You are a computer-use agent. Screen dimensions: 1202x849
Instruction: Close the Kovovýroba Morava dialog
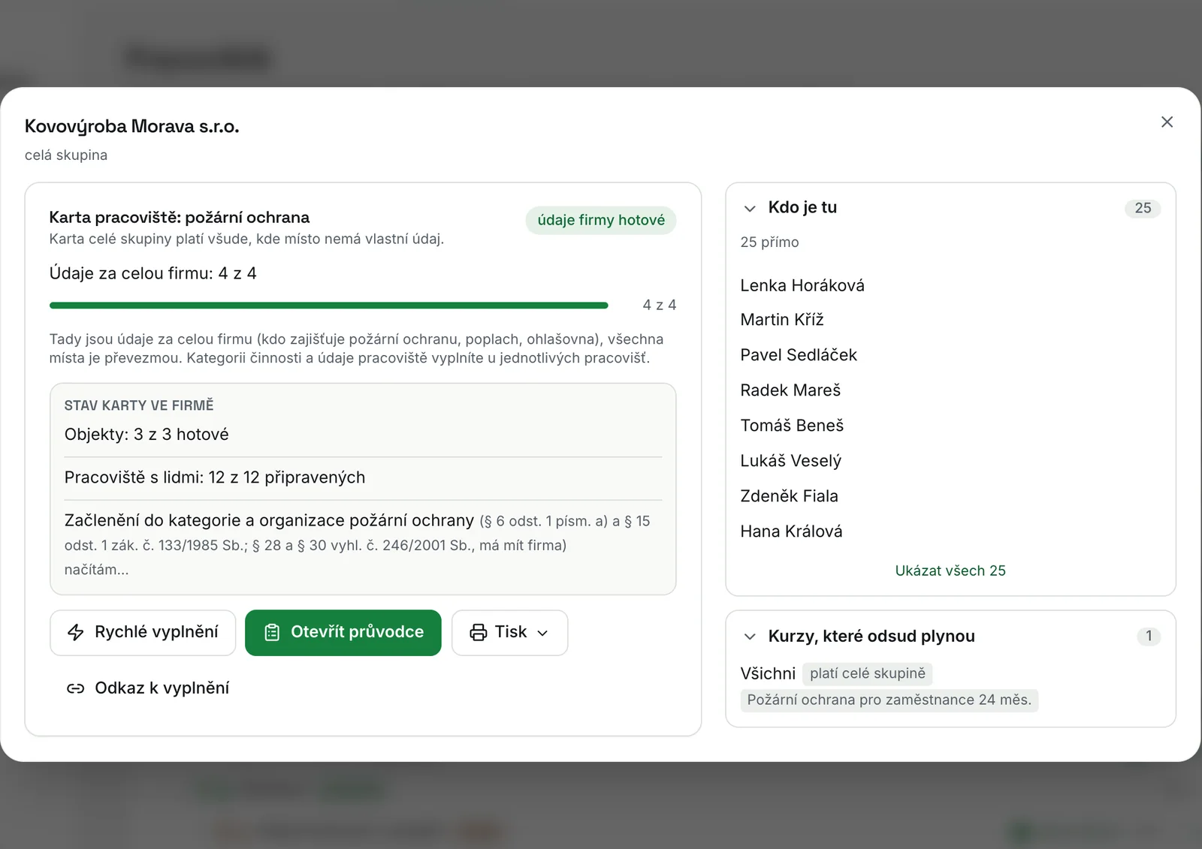tap(1167, 122)
